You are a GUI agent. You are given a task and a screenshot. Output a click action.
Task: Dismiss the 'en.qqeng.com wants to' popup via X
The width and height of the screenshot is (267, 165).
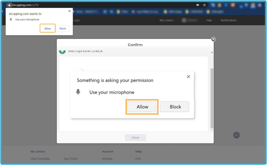pos(69,11)
